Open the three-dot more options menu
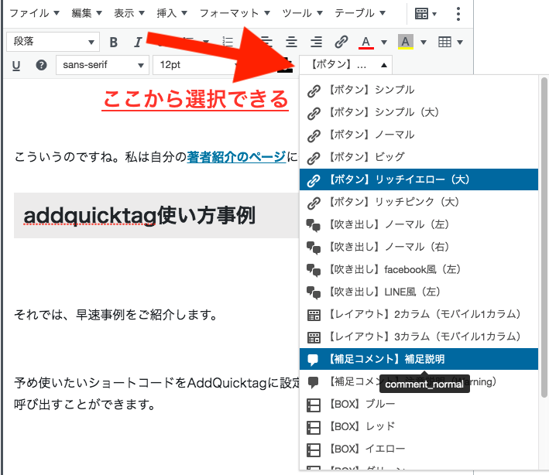 pyautogui.click(x=458, y=14)
